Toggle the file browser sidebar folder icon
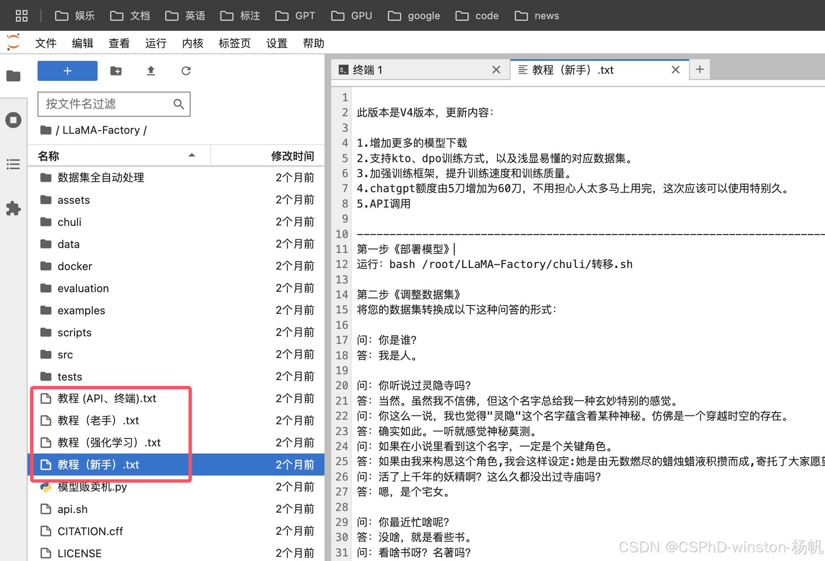Screen dimensions: 825x561 pyautogui.click(x=13, y=76)
